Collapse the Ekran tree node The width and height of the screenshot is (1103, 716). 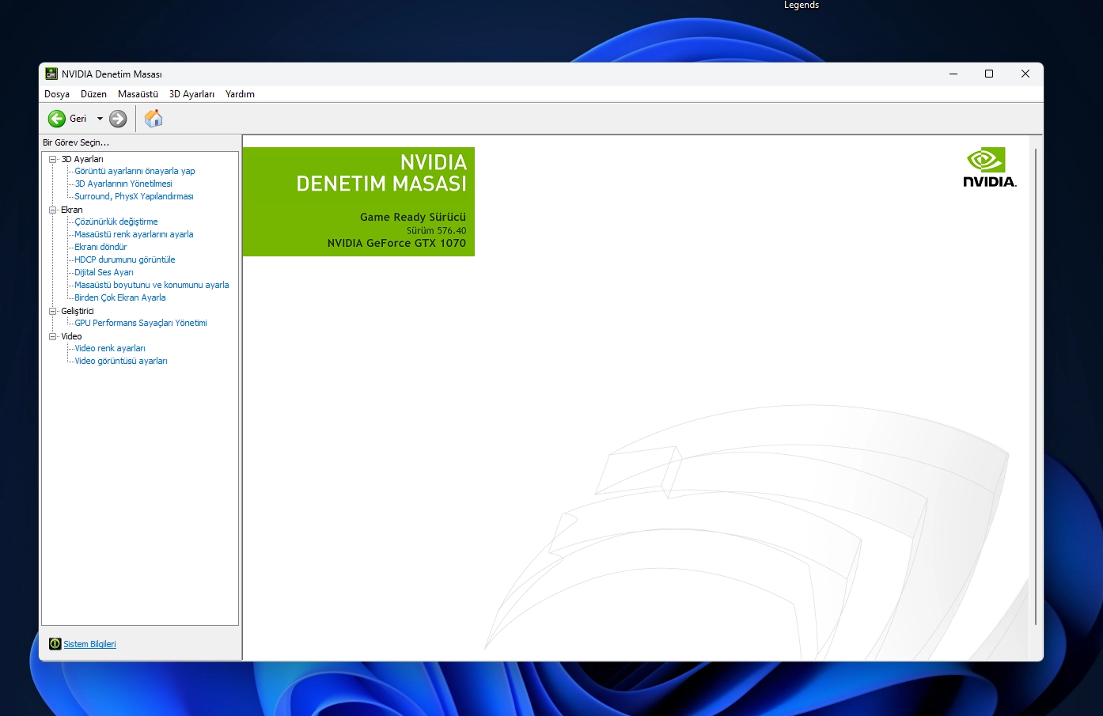(53, 210)
